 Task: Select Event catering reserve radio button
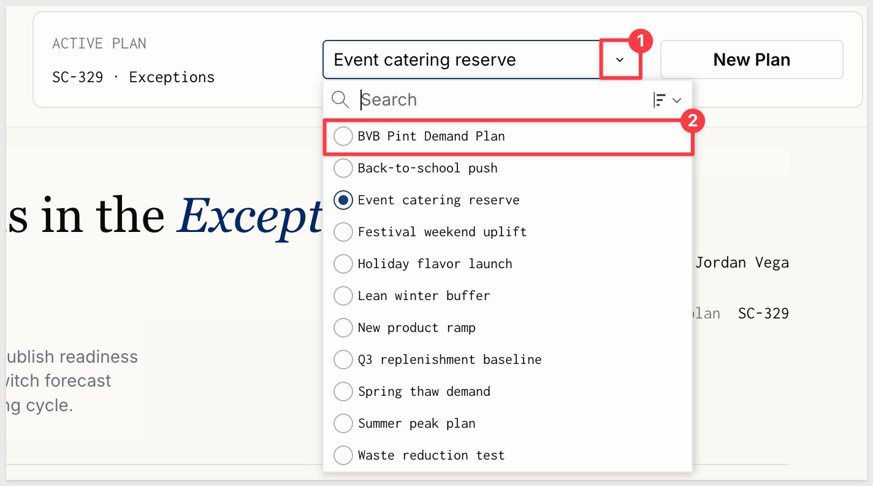coord(343,200)
